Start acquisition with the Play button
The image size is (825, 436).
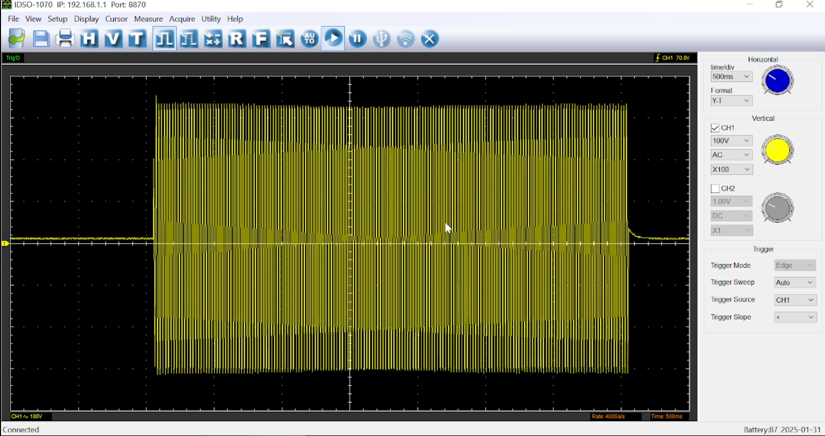click(334, 39)
